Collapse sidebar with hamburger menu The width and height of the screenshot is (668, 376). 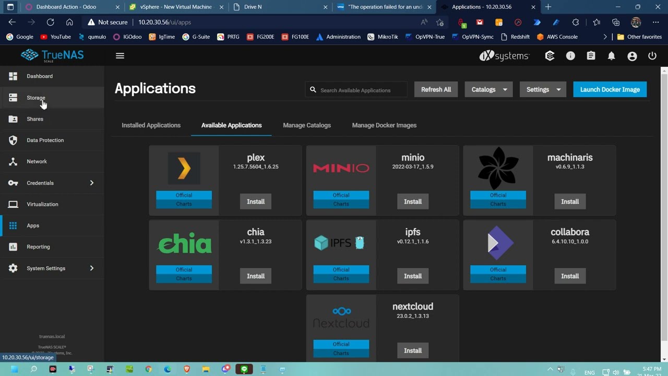(x=120, y=56)
